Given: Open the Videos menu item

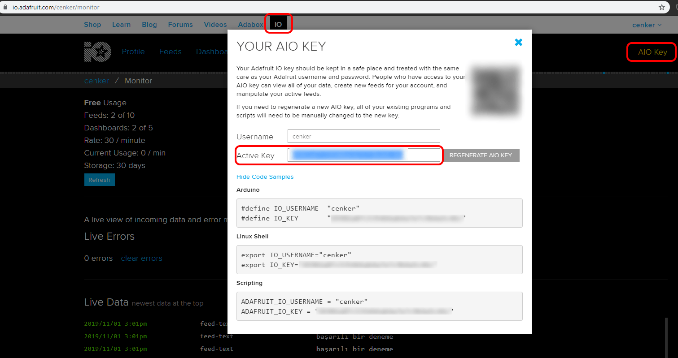Looking at the screenshot, I should coord(215,25).
